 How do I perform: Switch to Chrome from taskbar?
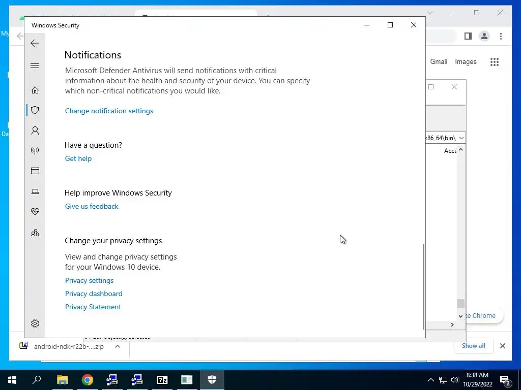pos(88,380)
